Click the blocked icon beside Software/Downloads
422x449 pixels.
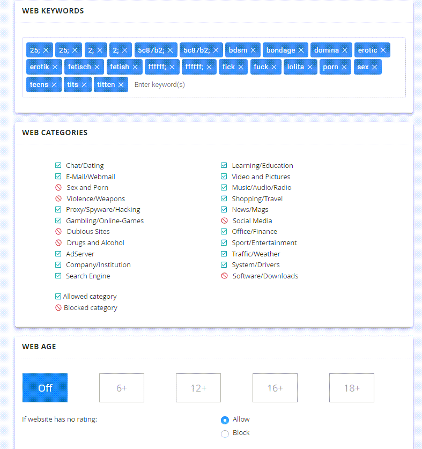[x=224, y=276]
